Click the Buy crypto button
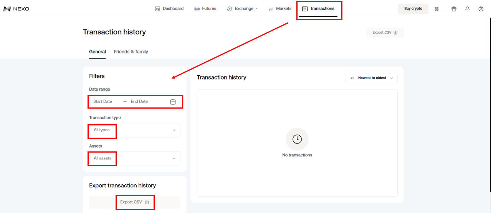The width and height of the screenshot is (491, 213). pos(413,9)
